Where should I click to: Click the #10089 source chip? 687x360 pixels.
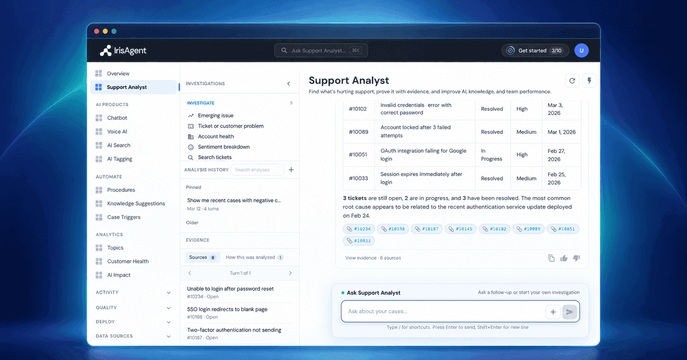tap(528, 229)
